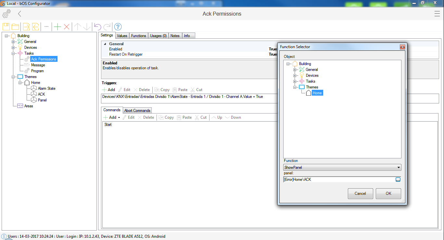Collapse the Tasks node in the left tree
This screenshot has width=444, height=240.
(13, 53)
